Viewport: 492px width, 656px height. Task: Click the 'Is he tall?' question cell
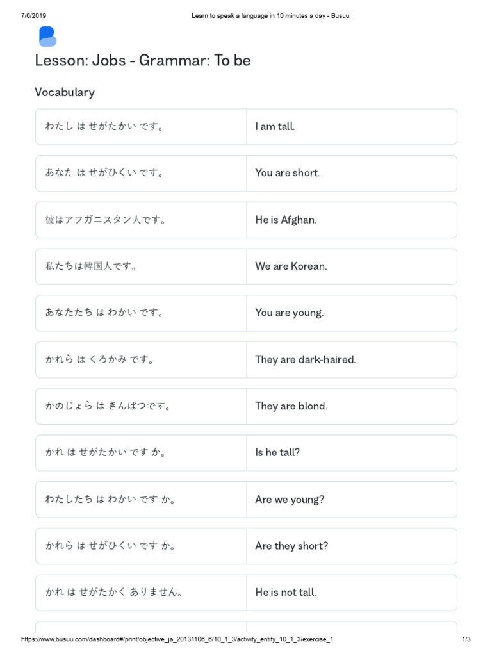[277, 452]
